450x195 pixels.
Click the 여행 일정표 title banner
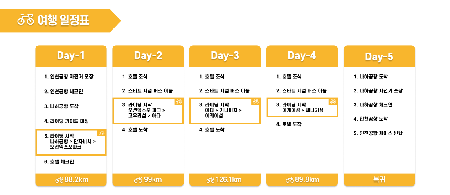tap(60, 21)
